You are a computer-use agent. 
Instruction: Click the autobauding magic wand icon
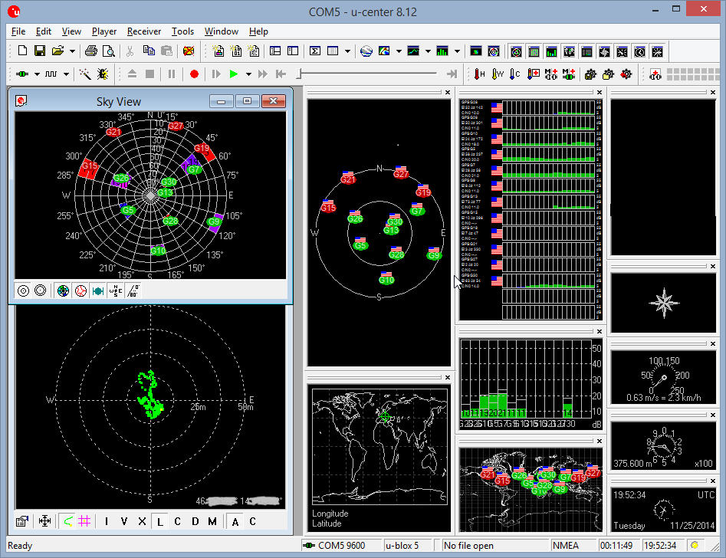[x=85, y=74]
